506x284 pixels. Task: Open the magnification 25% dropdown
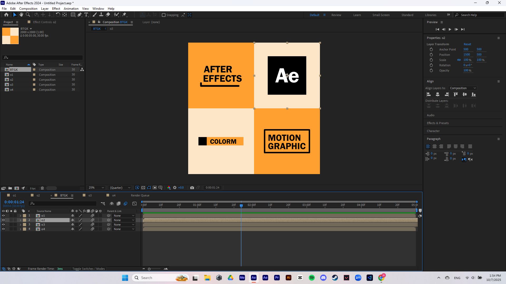click(x=96, y=188)
